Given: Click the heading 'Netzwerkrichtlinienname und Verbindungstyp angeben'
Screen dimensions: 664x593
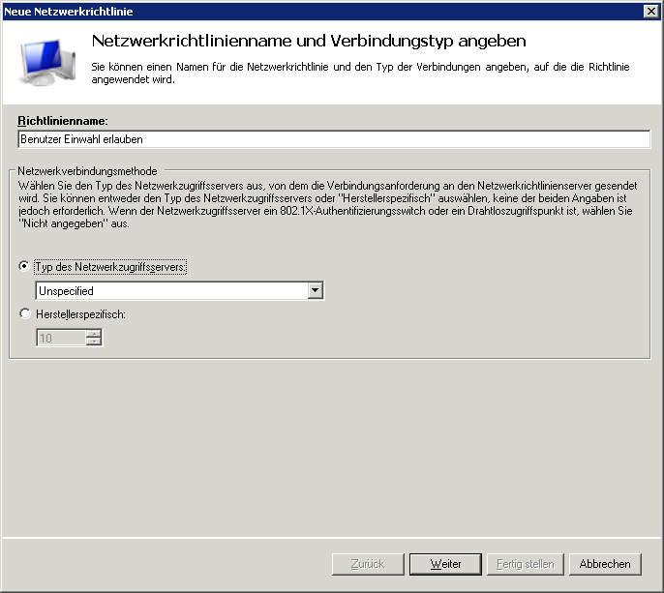Looking at the screenshot, I should point(308,42).
